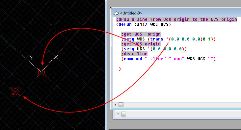The image size is (241, 130).
Task: Click the inner editor scrollbar thumb
Action: point(121,105)
